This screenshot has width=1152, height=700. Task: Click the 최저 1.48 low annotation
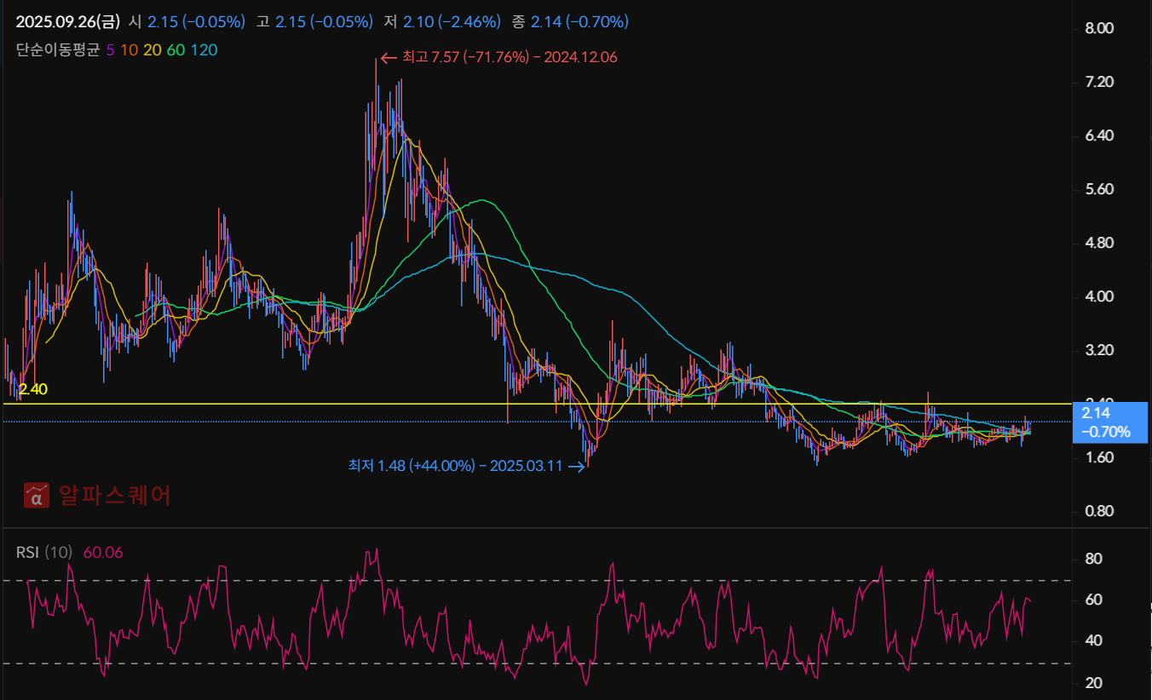pos(466,465)
